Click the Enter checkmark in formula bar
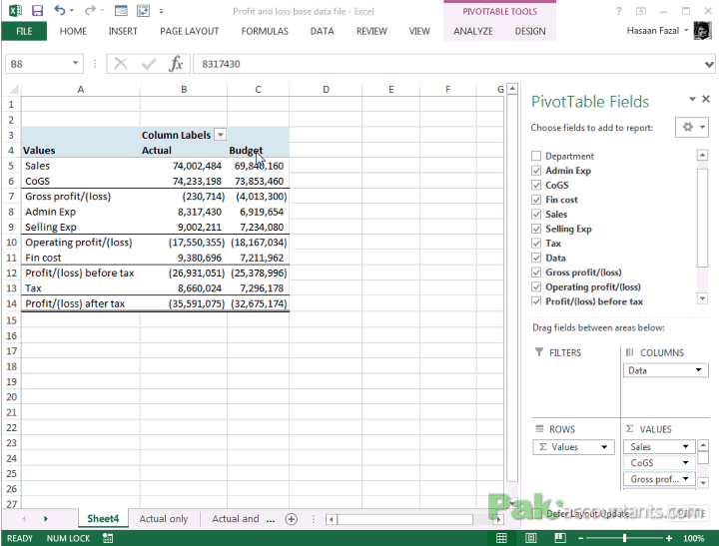 pyautogui.click(x=149, y=64)
